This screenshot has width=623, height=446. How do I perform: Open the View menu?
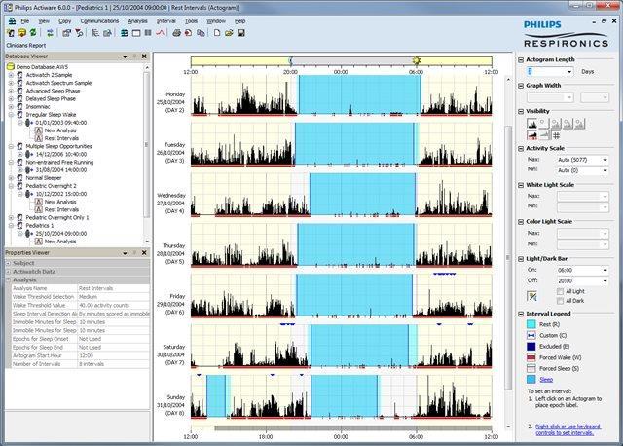tap(44, 21)
